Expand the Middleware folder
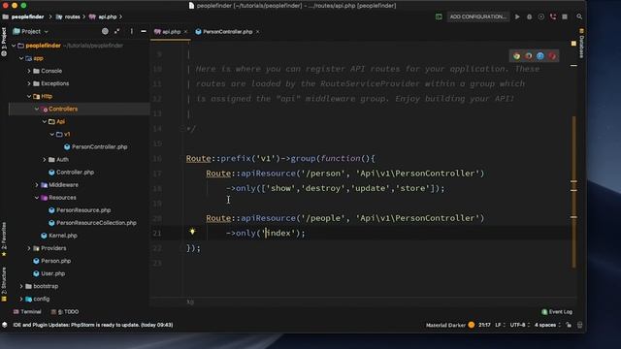 pyautogui.click(x=37, y=185)
